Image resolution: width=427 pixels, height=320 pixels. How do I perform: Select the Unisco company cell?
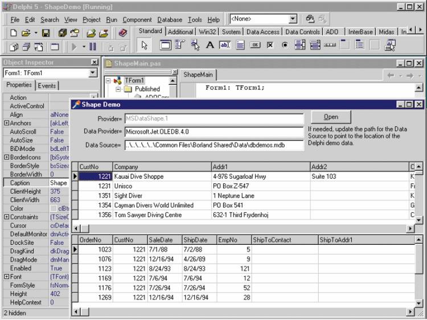pyautogui.click(x=162, y=186)
